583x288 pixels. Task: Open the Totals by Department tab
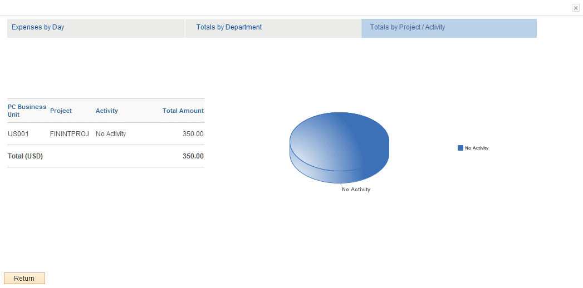(273, 28)
